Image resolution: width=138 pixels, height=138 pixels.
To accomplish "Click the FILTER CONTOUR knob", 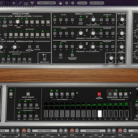I will (14, 47).
